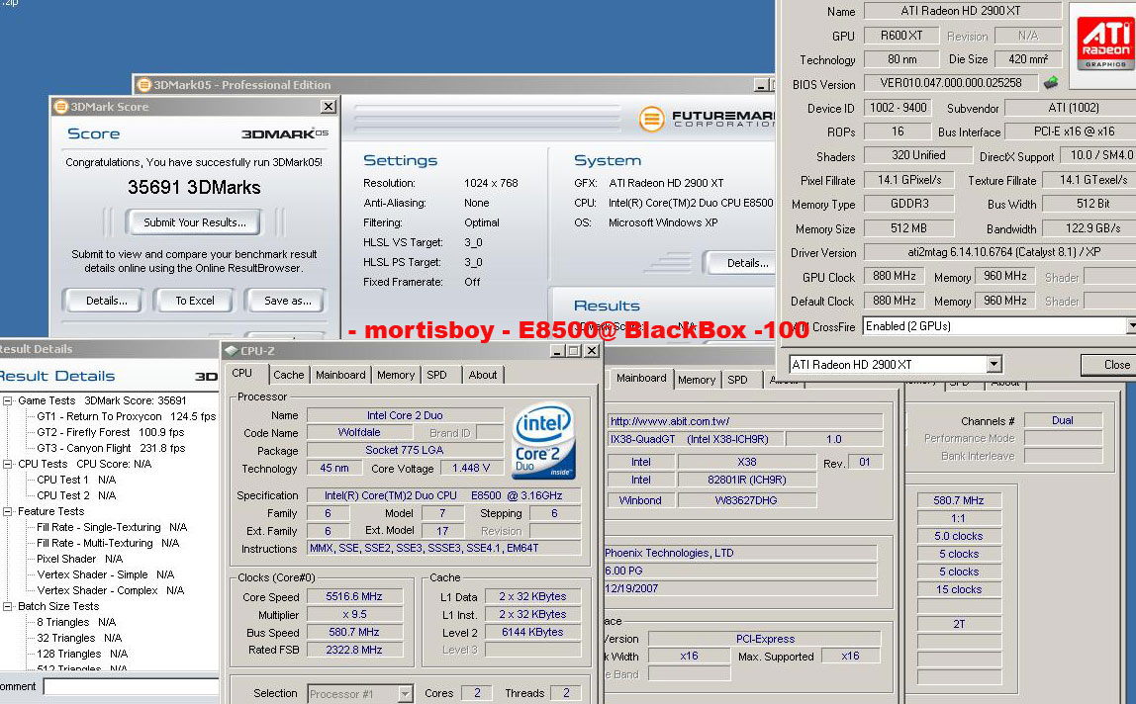Select GT3 - Canyon Flight result
Screen dimensions: 1136x704
[x=111, y=448]
